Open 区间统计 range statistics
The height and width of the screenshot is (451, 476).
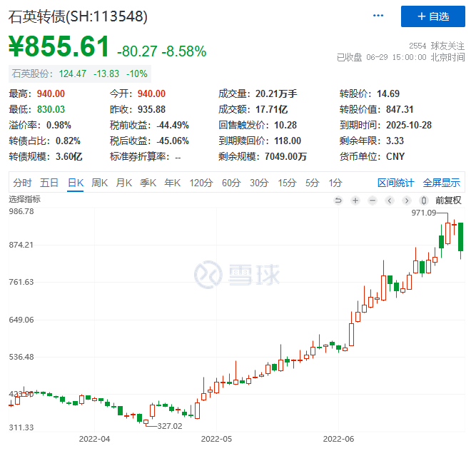(x=395, y=183)
